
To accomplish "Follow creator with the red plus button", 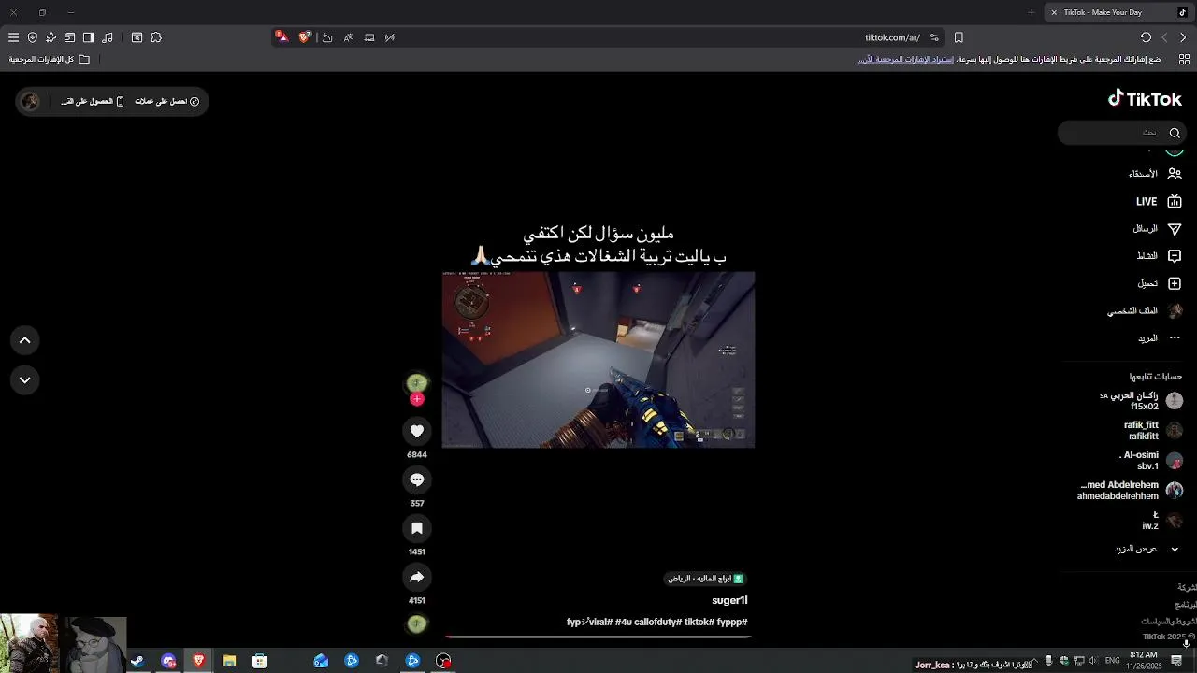I will [x=417, y=399].
